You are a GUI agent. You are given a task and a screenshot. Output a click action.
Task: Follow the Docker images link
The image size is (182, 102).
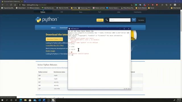(50, 51)
